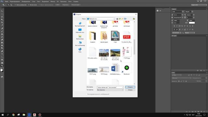Open This PC location in dialog sidebar
The width and height of the screenshot is (208, 117).
coord(80,44)
